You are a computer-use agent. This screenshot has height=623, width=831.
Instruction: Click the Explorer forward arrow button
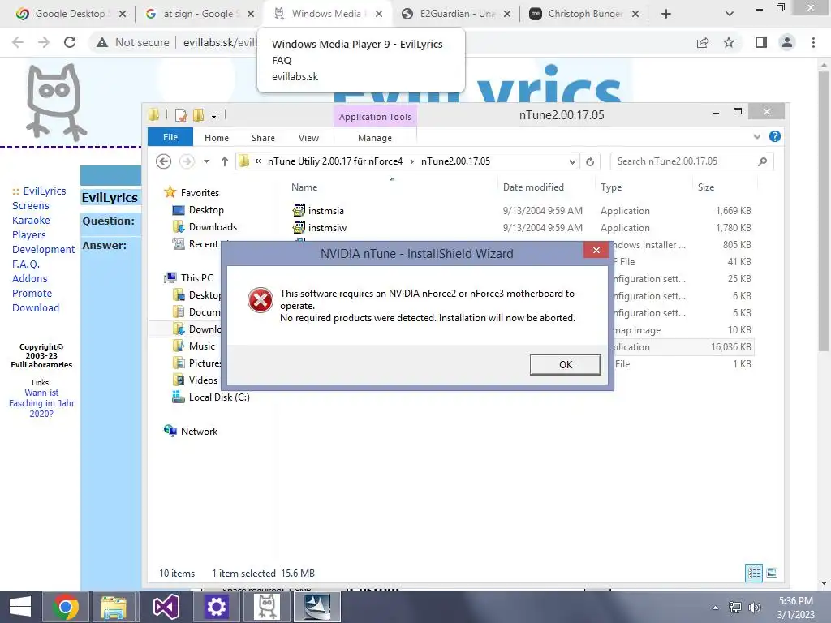point(187,161)
